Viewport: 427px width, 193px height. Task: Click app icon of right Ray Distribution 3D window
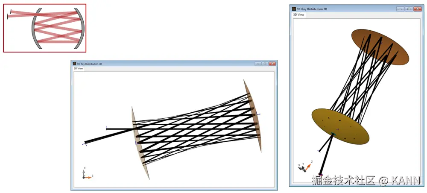click(x=294, y=9)
